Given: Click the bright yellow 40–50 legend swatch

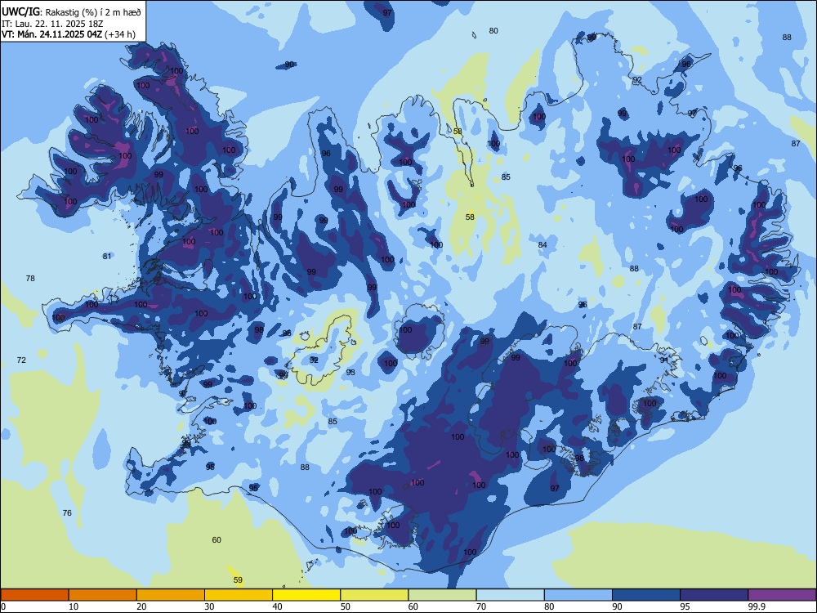Looking at the screenshot, I should click(306, 595).
